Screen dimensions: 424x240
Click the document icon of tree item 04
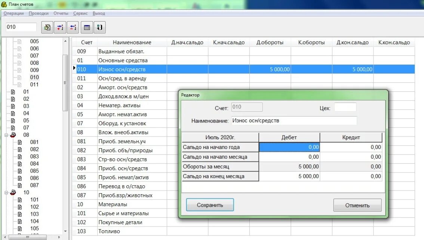13,113
